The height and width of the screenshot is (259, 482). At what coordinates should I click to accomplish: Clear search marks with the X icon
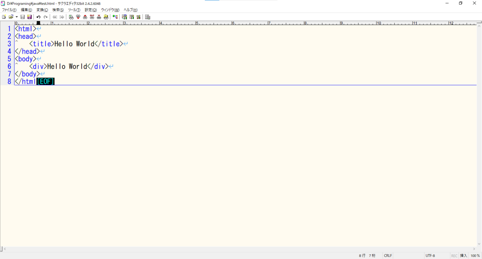click(x=99, y=17)
